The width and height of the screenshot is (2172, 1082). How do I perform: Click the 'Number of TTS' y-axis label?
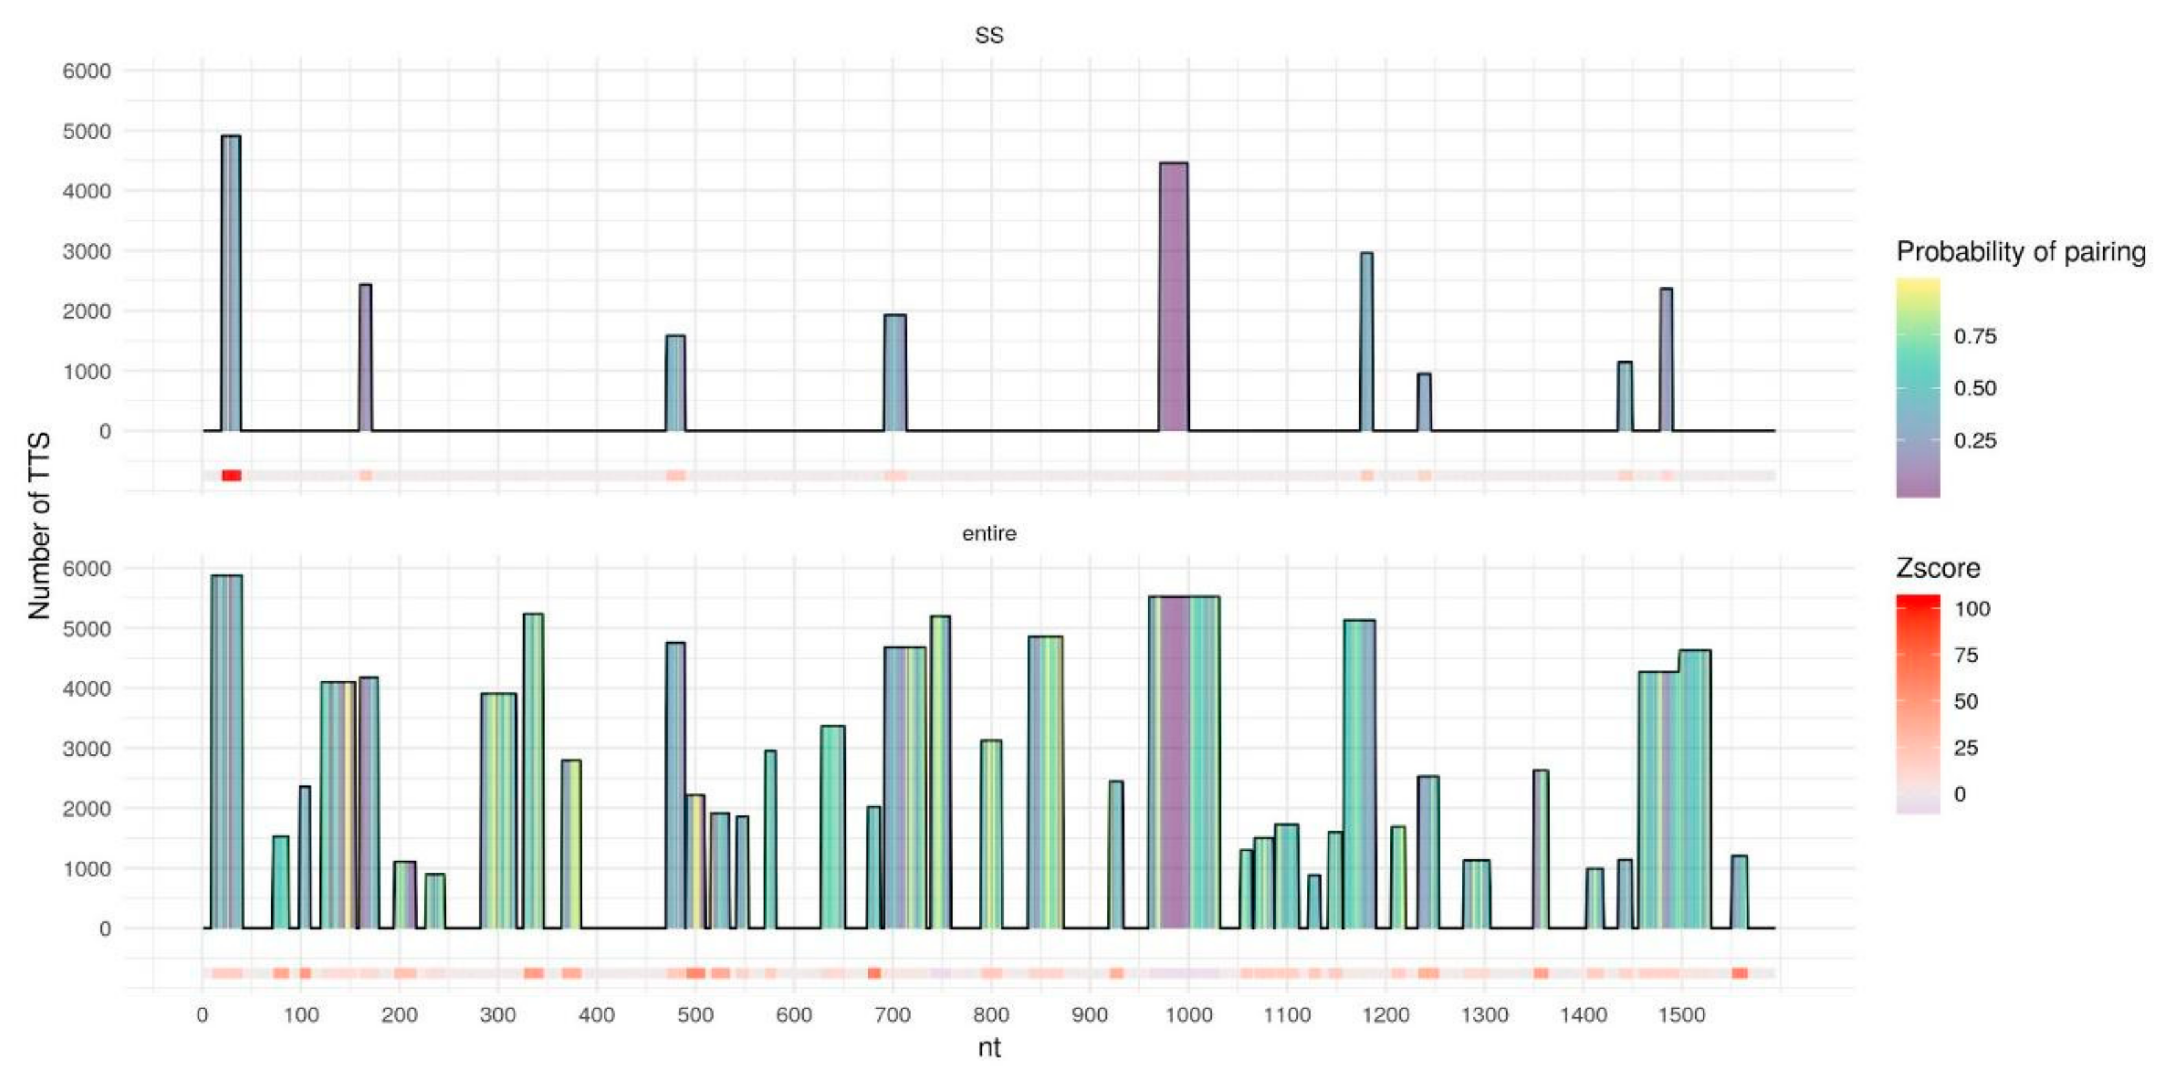pos(39,525)
